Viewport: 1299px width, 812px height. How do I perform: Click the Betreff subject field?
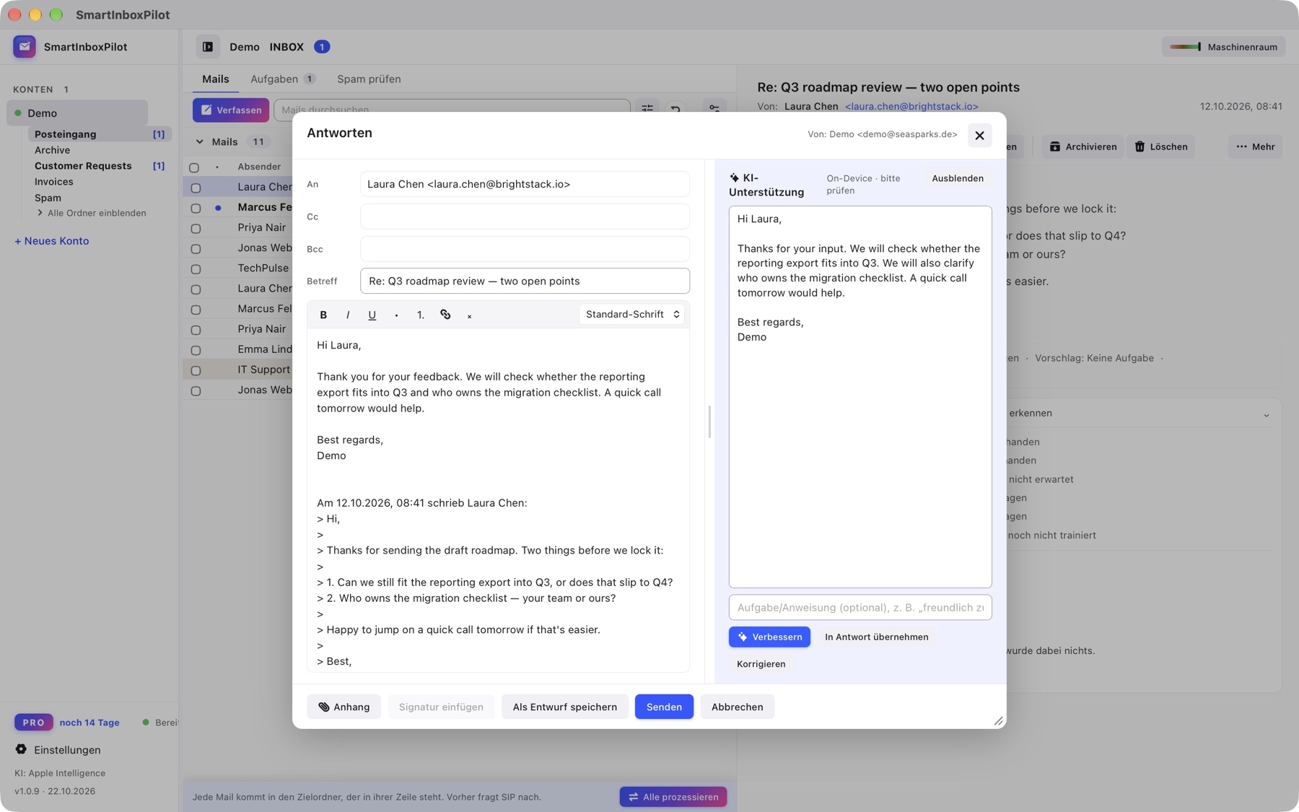pos(525,281)
